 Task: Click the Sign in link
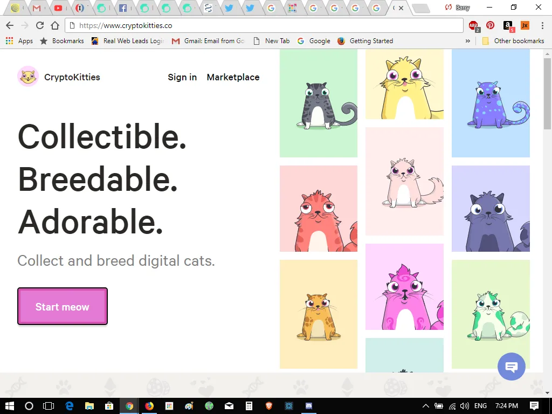182,77
